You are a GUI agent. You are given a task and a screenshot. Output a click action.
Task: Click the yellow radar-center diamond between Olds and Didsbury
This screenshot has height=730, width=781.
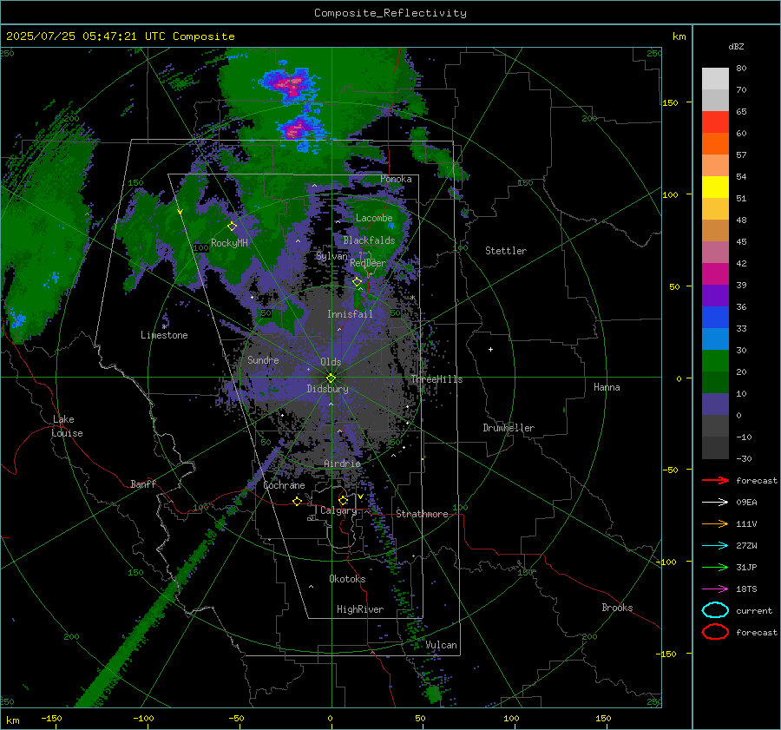point(331,378)
